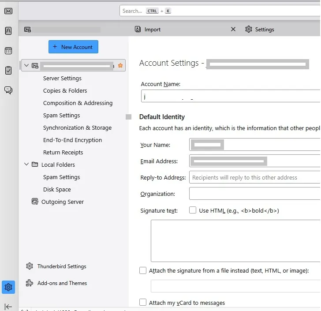Screen dimensions: 321x311
Task: Switch to the Import tab
Action: tap(184, 29)
